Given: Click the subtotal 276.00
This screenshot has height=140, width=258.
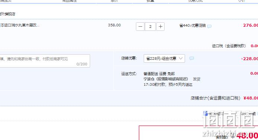Looking at the screenshot, I should [251, 25].
